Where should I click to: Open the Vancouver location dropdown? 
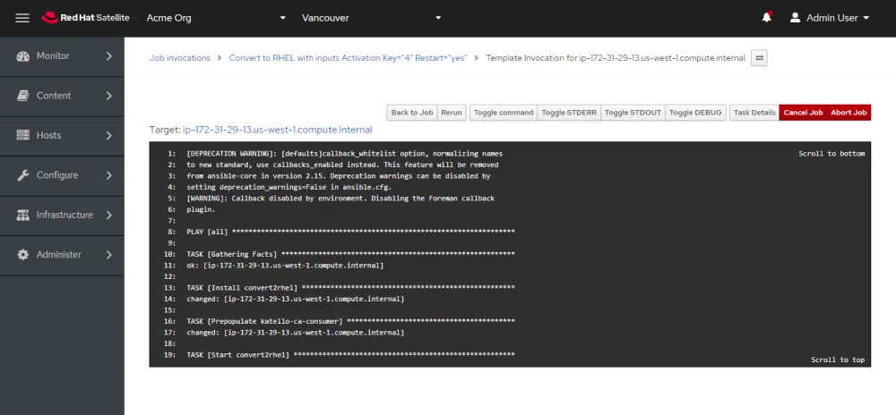click(x=372, y=18)
